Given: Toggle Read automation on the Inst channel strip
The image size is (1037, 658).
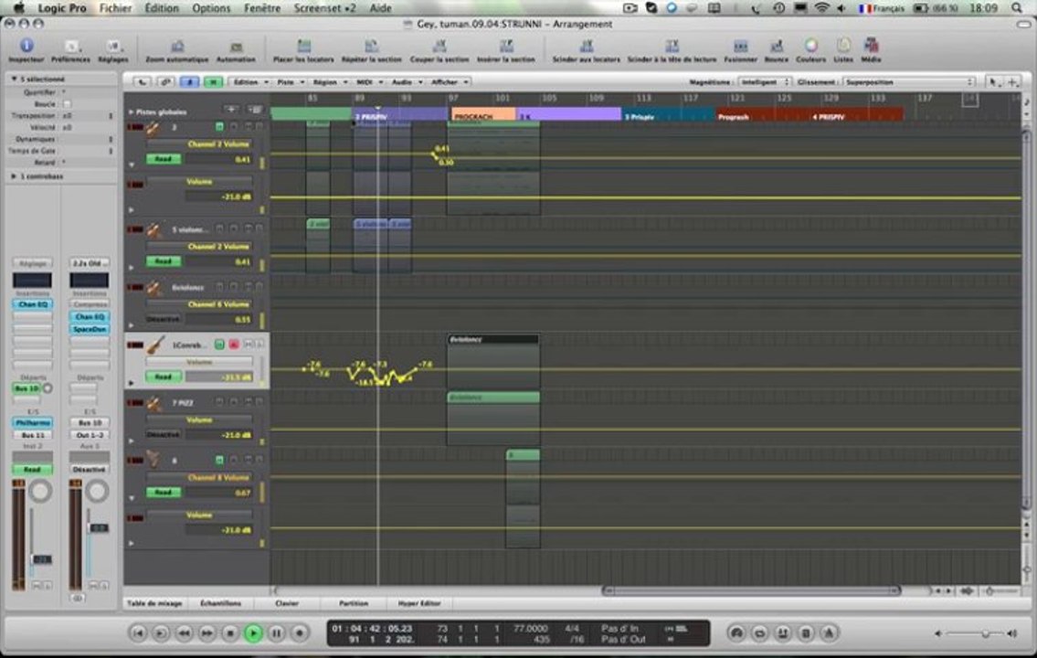Looking at the screenshot, I should pos(32,470).
